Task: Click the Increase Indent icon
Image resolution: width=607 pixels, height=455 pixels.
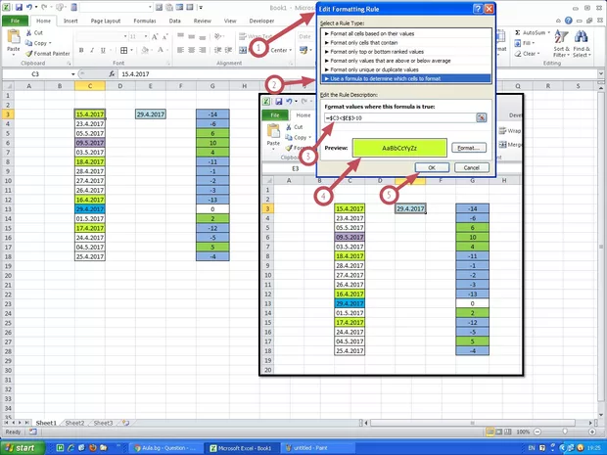Action: [228, 50]
